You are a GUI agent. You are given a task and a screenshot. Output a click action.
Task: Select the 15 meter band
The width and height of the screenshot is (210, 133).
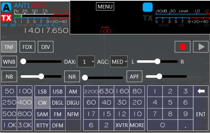click(x=106, y=114)
